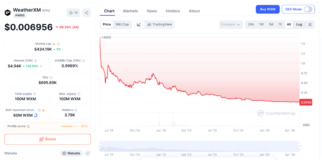The image size is (322, 160).
Task: Switch to TradingView candlestick chart
Action: [x=160, y=25]
